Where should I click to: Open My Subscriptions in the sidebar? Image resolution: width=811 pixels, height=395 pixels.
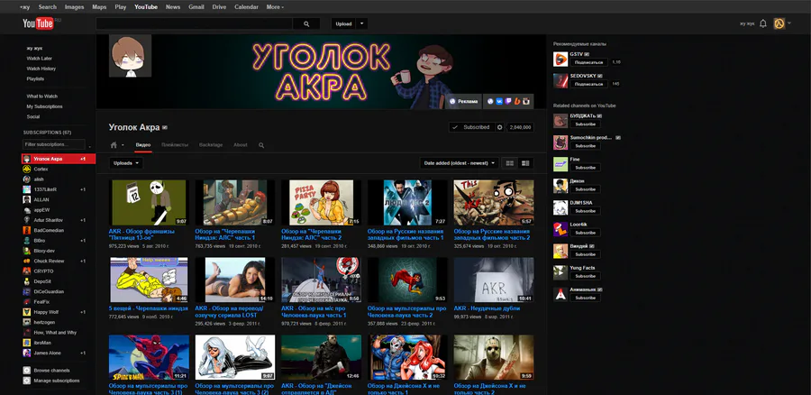(x=44, y=106)
